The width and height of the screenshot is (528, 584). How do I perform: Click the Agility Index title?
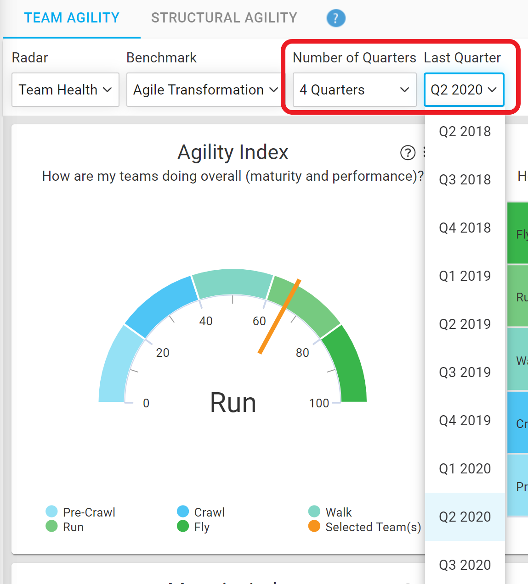233,152
